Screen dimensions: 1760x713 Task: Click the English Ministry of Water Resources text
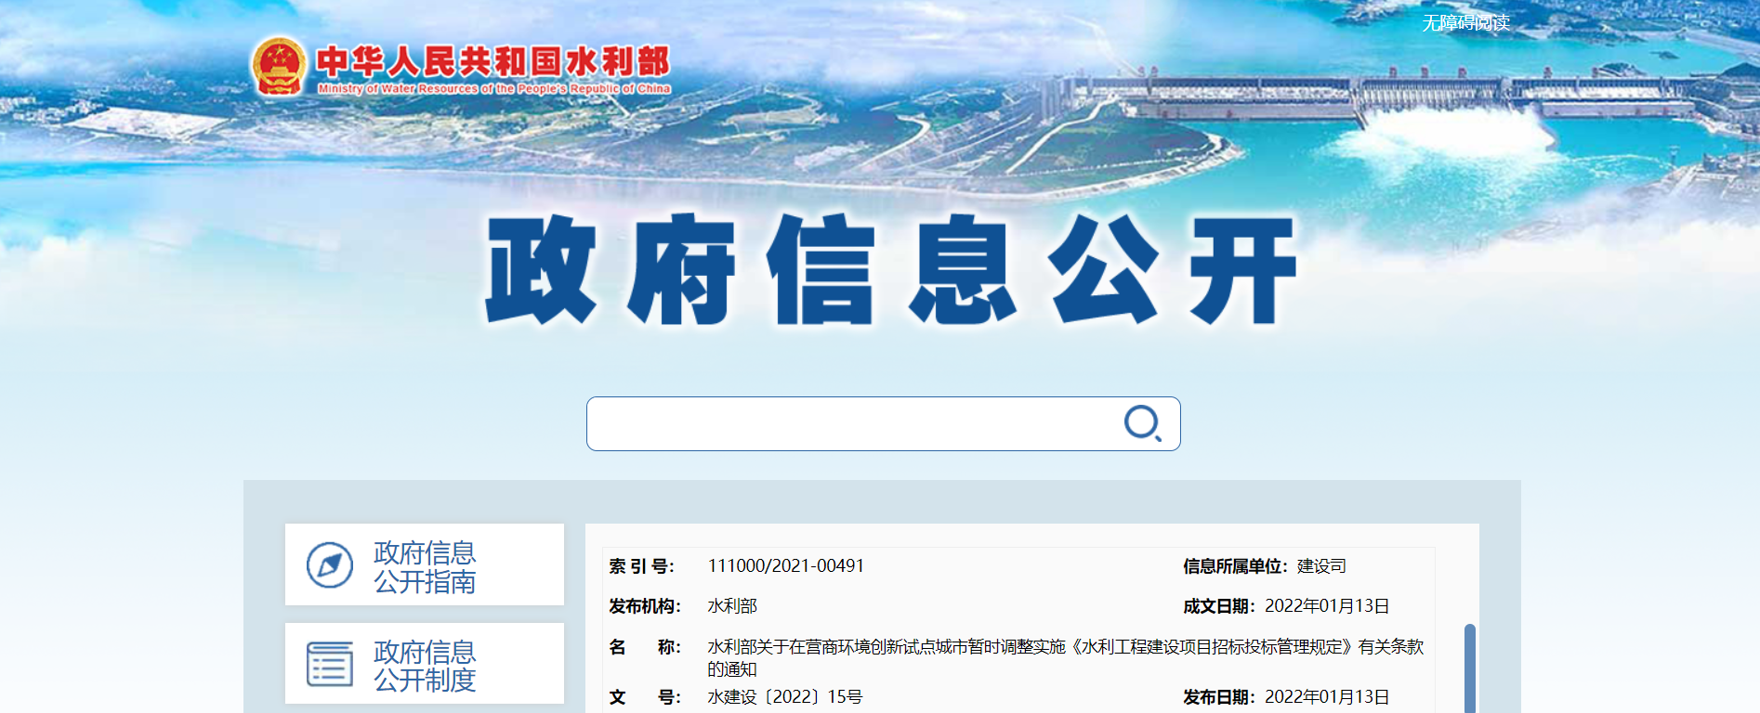point(493,89)
